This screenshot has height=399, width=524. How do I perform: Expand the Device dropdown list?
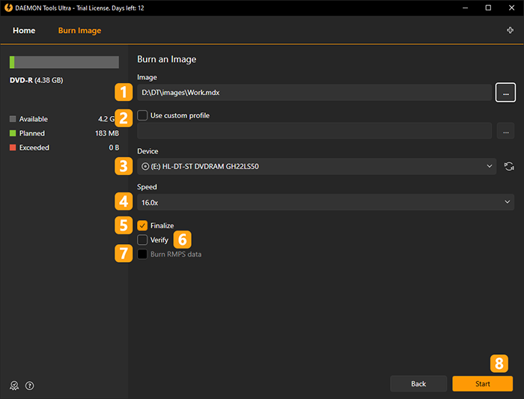(x=317, y=166)
